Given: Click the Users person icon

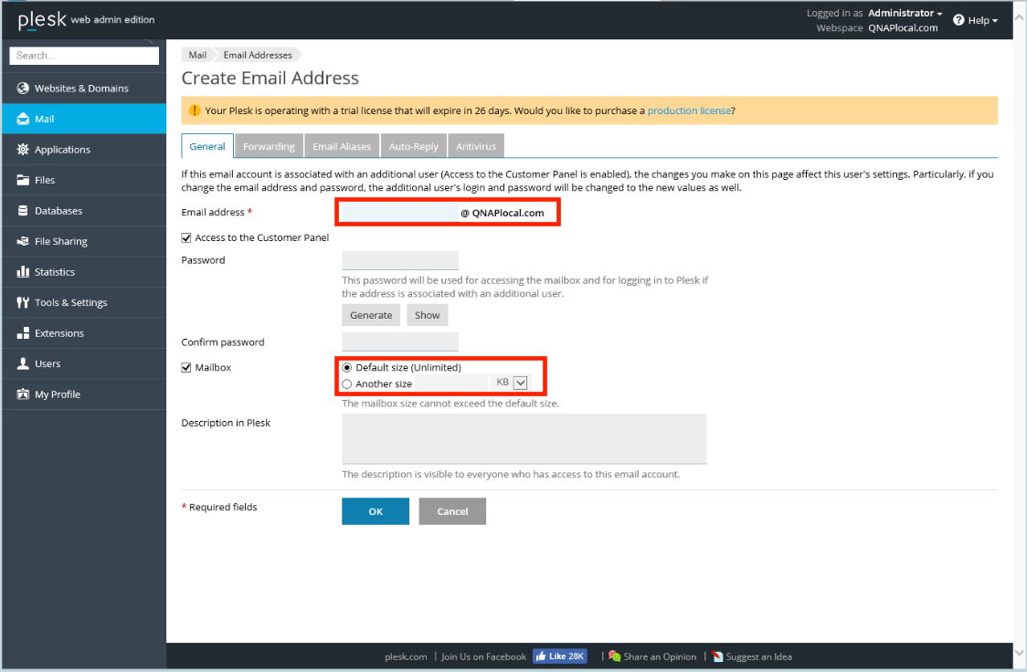Looking at the screenshot, I should (23, 363).
